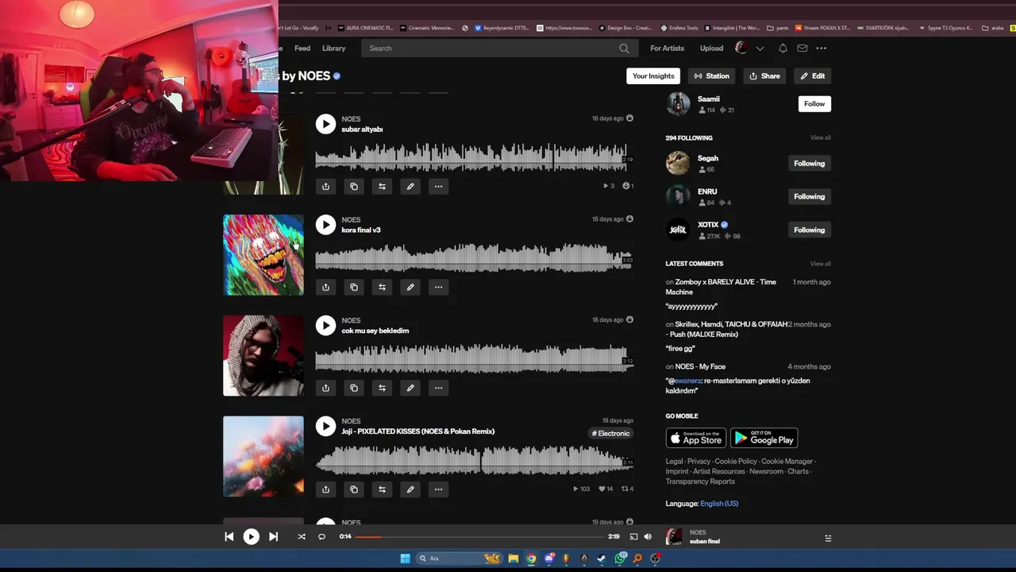Open Your Insights
1016x572 pixels.
(x=653, y=76)
